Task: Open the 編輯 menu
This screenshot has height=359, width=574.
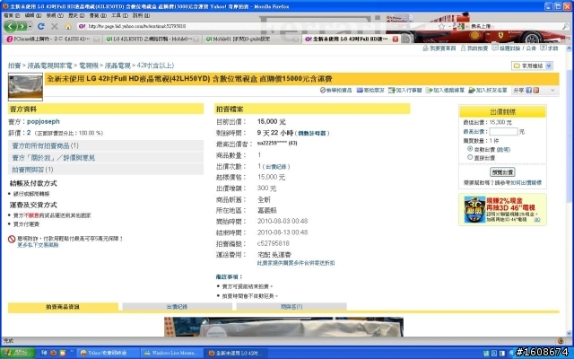Action: (33, 16)
